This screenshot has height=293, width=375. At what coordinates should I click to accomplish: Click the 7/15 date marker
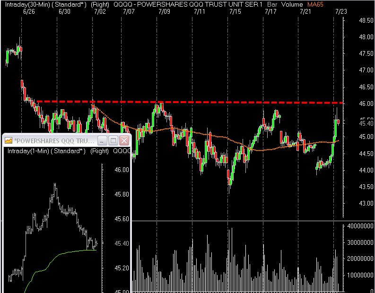[235, 11]
